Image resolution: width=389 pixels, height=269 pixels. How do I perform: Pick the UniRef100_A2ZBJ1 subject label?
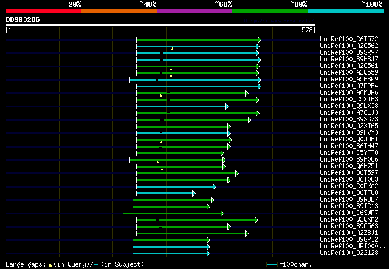click(x=349, y=233)
